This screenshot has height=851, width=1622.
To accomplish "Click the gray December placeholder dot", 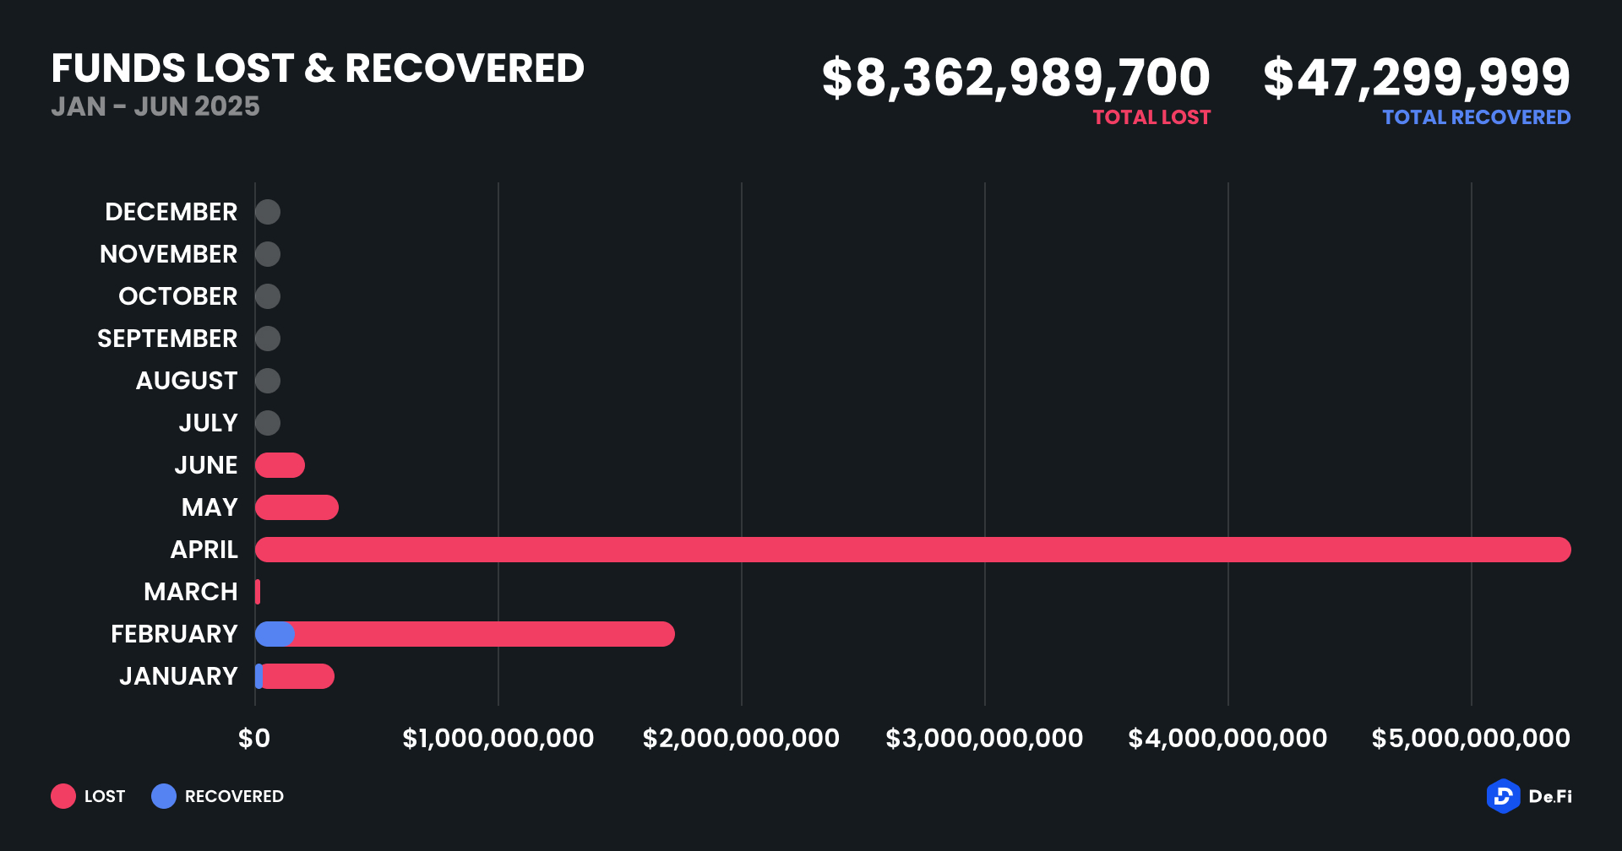I will 268,212.
